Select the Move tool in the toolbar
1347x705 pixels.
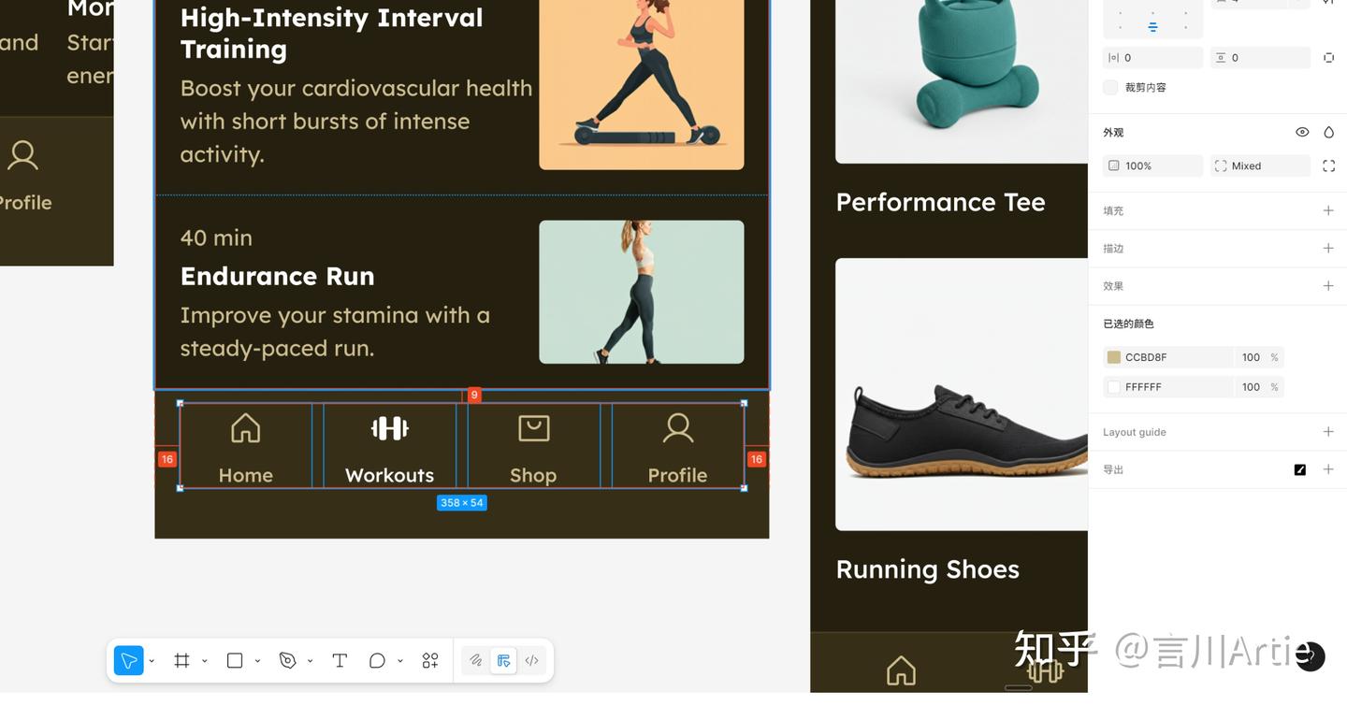(129, 661)
